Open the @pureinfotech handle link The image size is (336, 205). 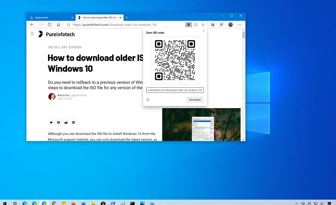(79, 95)
